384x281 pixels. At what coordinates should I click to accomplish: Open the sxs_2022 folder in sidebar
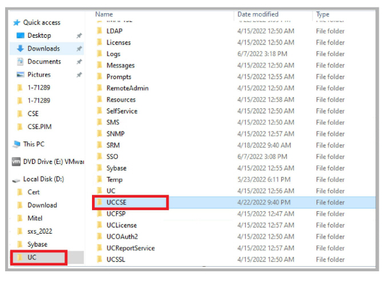click(39, 231)
